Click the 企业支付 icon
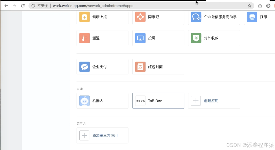The width and height of the screenshot is (275, 150). coord(84,67)
